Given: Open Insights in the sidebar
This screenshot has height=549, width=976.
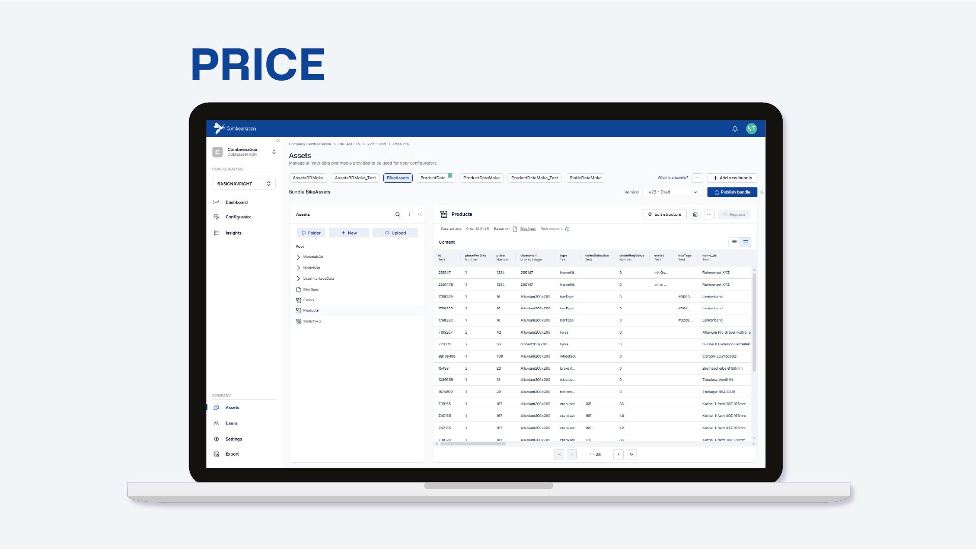Looking at the screenshot, I should pyautogui.click(x=233, y=233).
